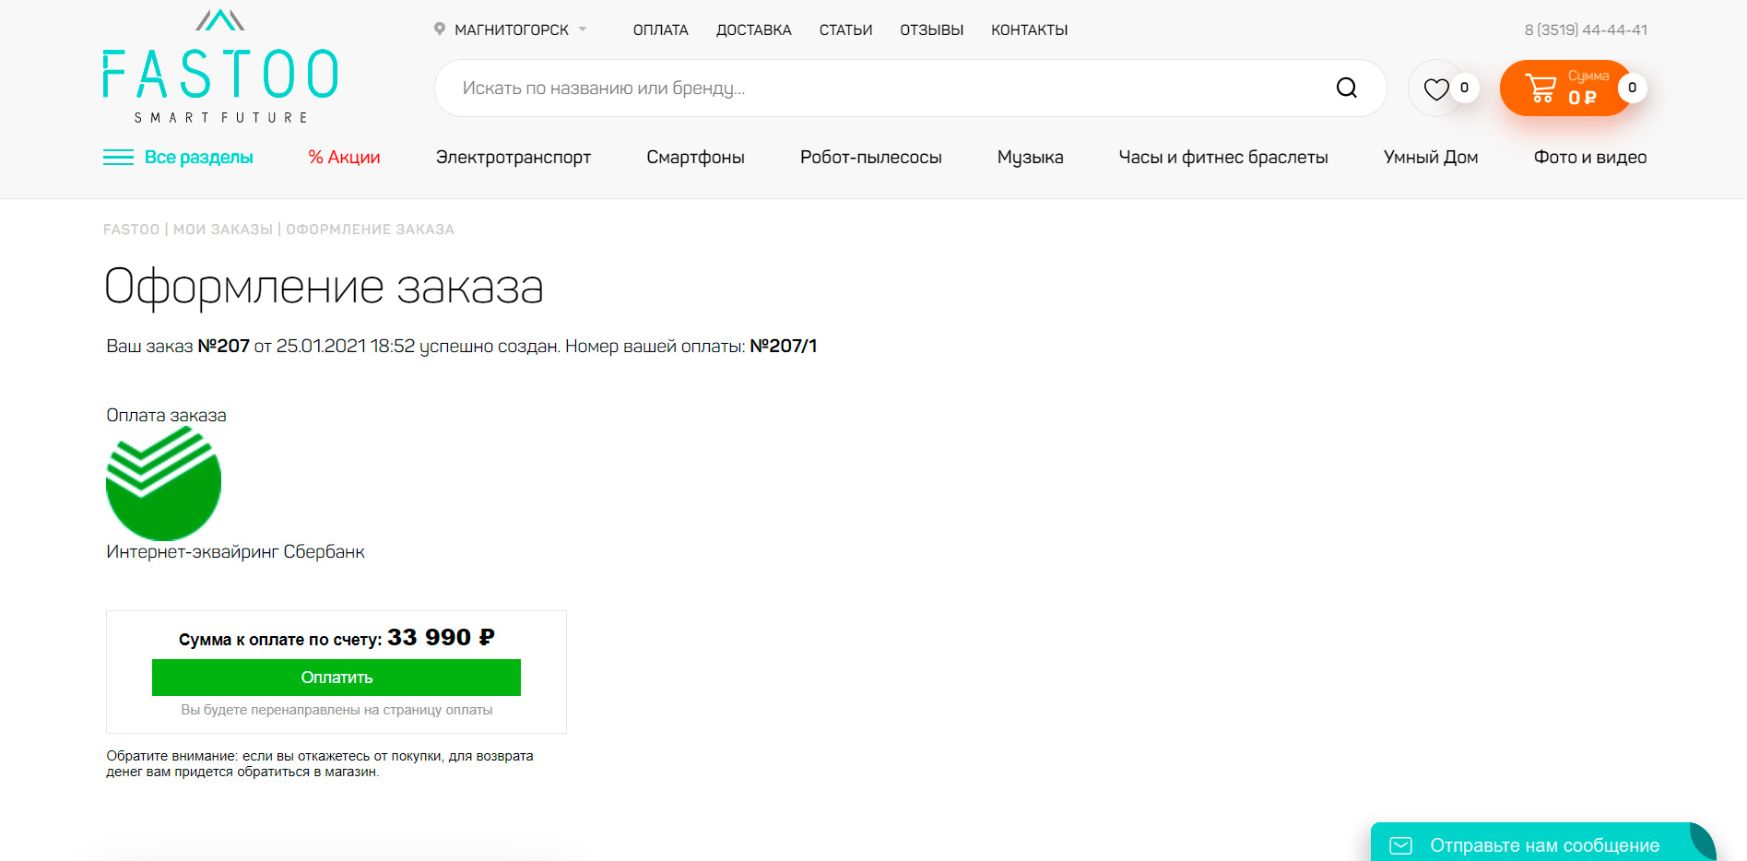Click the Sberbank green logo
1747x861 pixels.
(163, 483)
